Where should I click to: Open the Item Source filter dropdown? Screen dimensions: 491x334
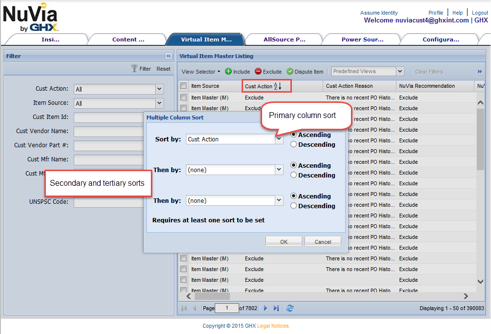[x=160, y=103]
